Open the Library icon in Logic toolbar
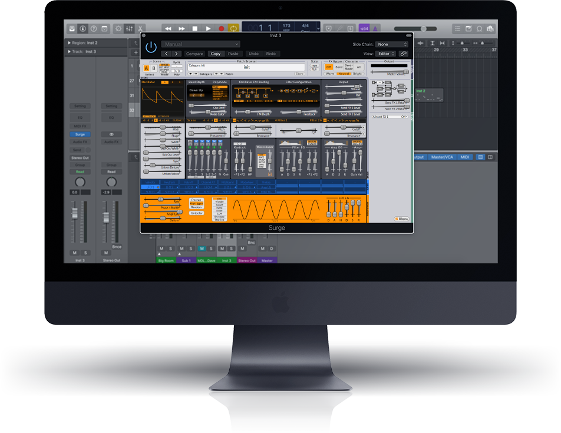The height and width of the screenshot is (433, 561). pyautogui.click(x=72, y=28)
